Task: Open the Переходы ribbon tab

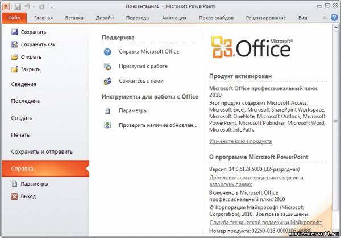Action: pos(138,18)
